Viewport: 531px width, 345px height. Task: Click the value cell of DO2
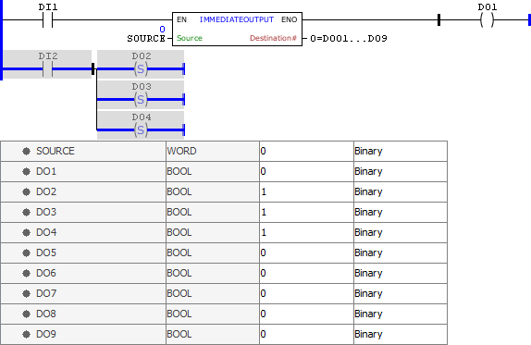(306, 191)
